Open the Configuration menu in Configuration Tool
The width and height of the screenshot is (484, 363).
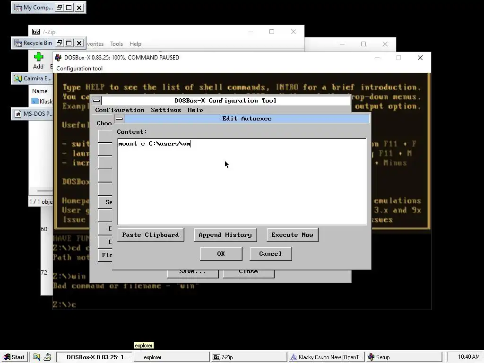coord(120,110)
